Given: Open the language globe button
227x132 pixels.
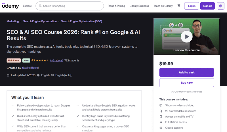Looking at the screenshot, I should point(220,6).
